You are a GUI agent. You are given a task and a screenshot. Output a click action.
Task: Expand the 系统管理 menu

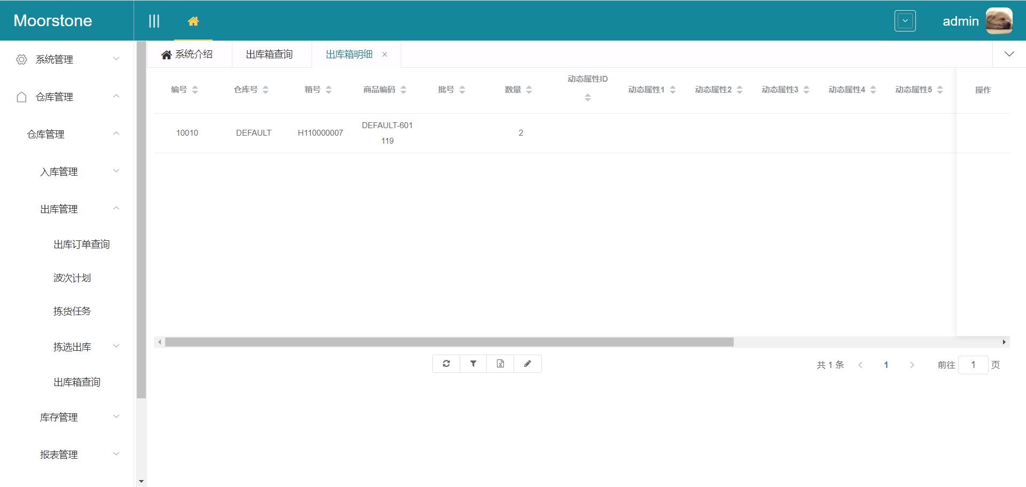(67, 59)
